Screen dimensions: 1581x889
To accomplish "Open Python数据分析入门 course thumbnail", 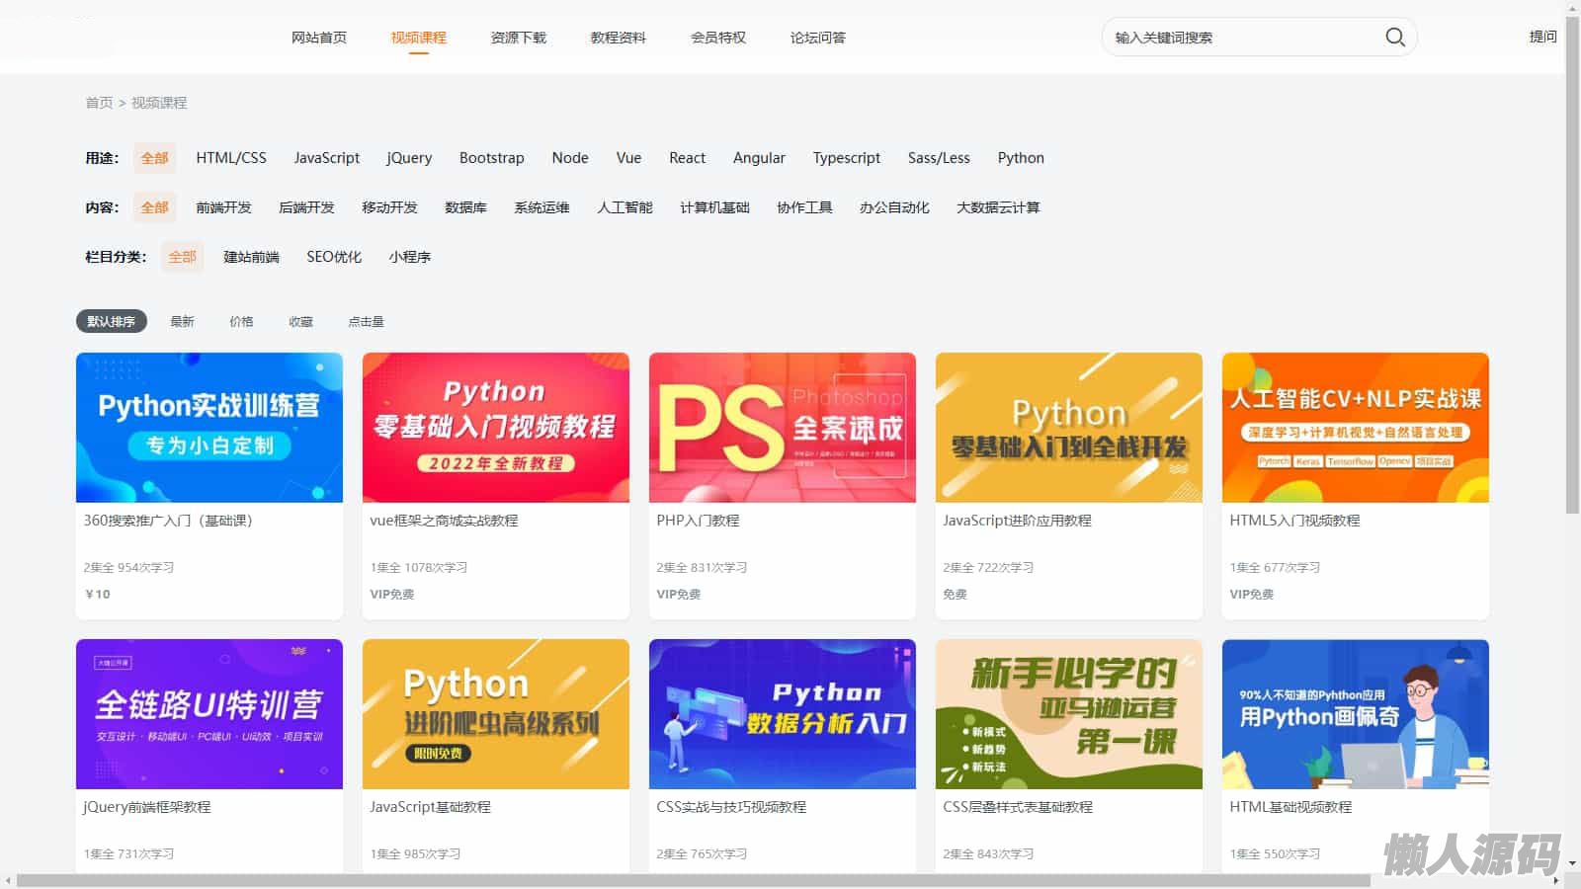I will 782,713.
